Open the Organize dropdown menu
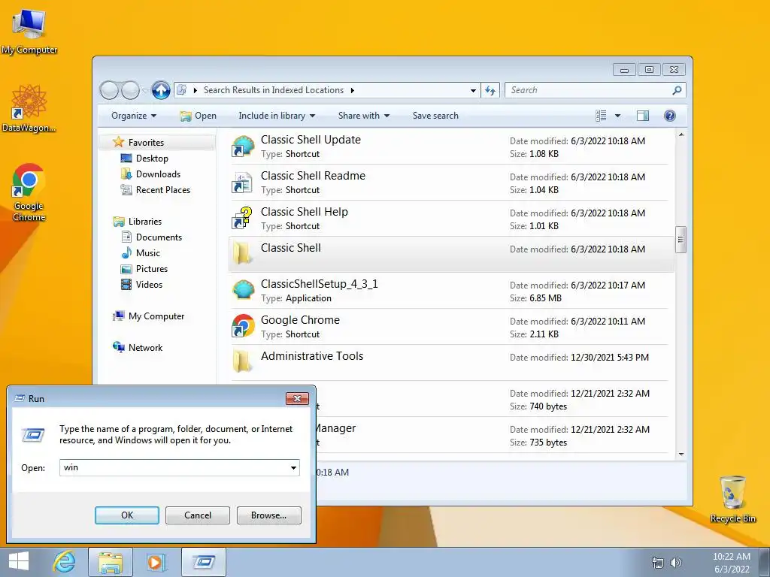Screen dimensions: 770x577 [134, 116]
